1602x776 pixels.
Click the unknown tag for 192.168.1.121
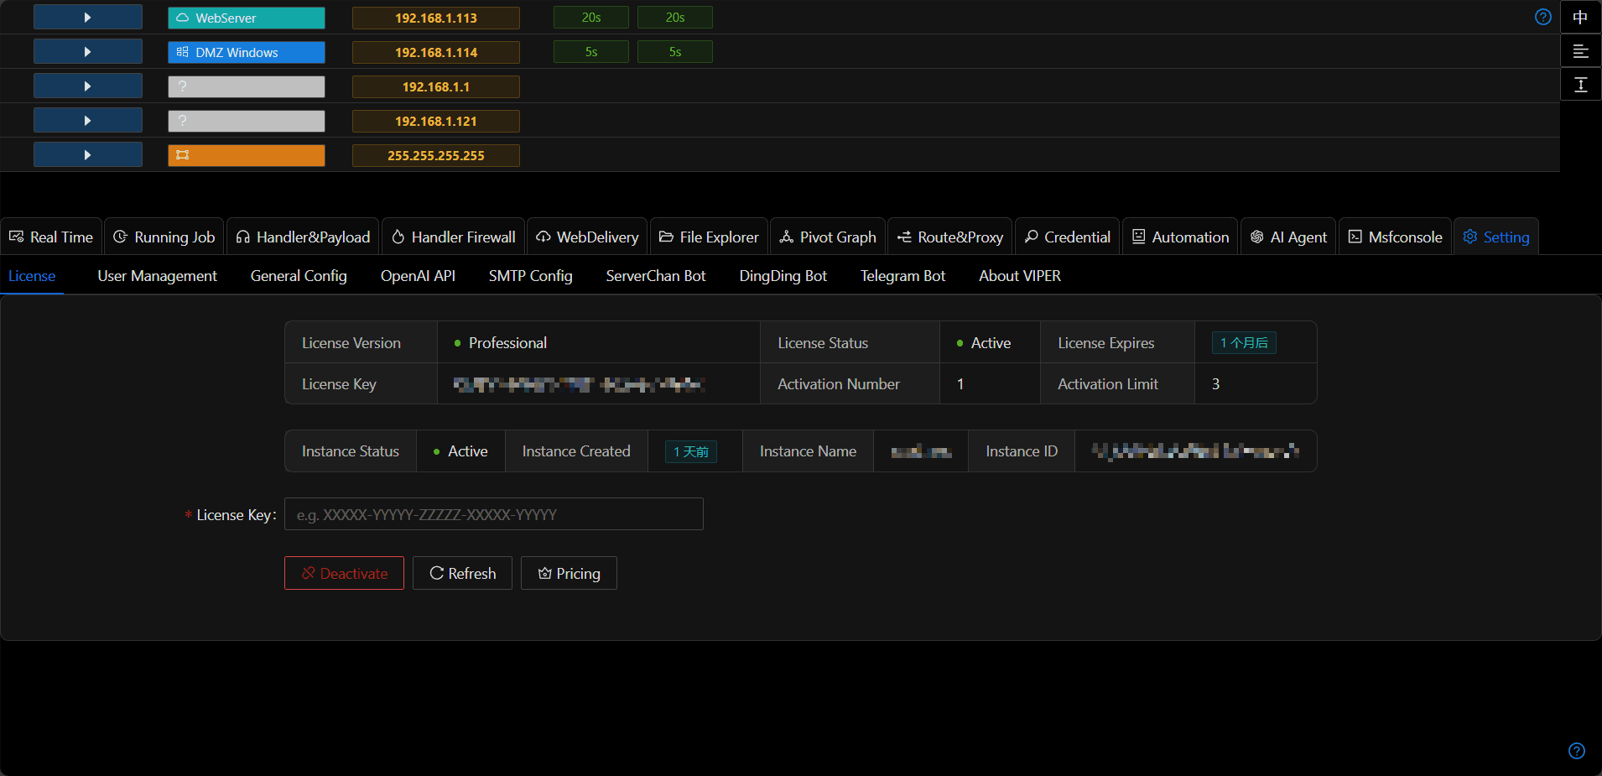point(246,121)
